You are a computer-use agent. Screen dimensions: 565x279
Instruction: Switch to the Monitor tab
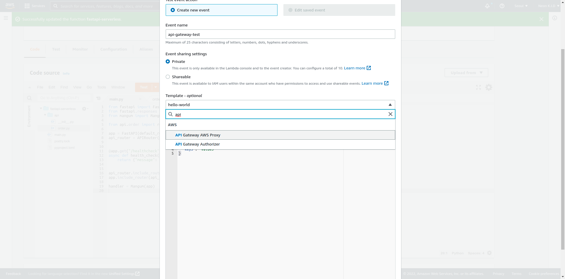[x=80, y=49]
